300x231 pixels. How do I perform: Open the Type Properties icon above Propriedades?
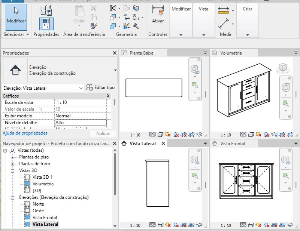[x=46, y=10]
